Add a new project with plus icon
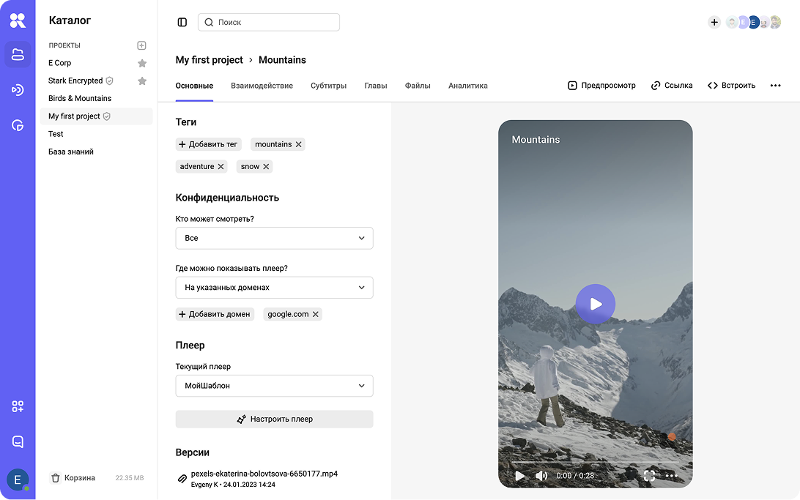 142,45
